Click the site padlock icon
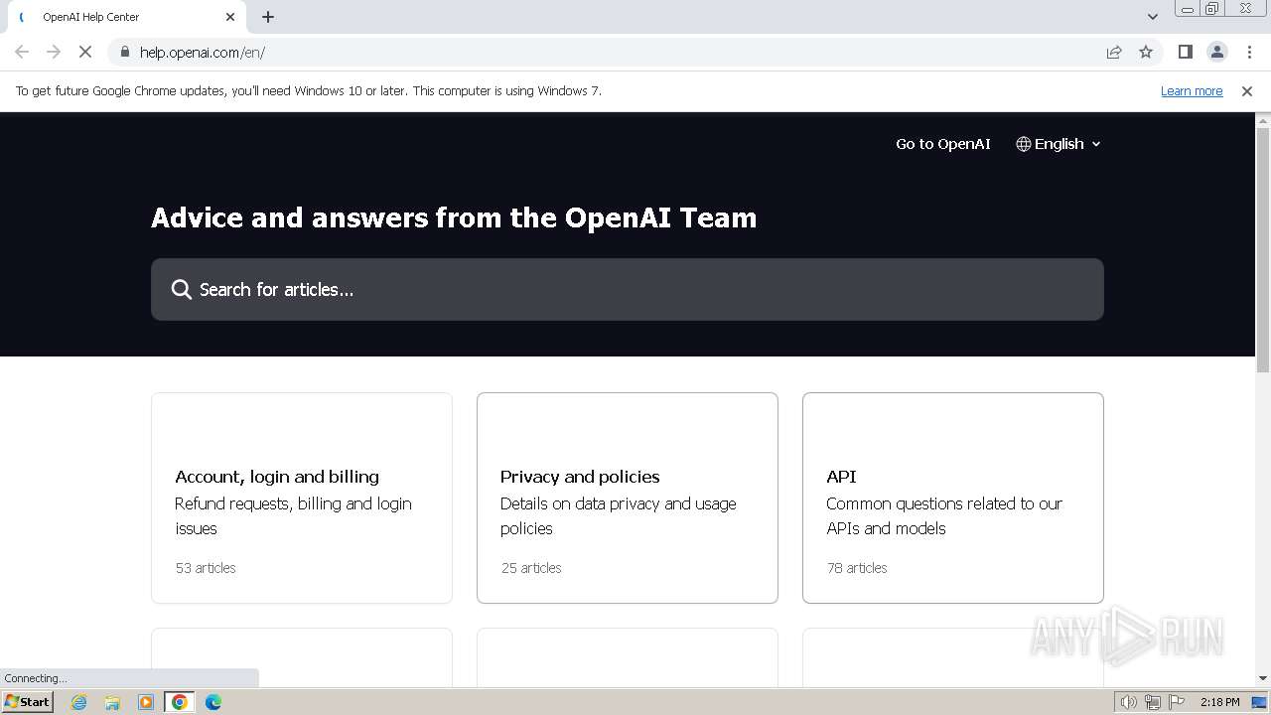This screenshot has height=715, width=1271. tap(124, 52)
